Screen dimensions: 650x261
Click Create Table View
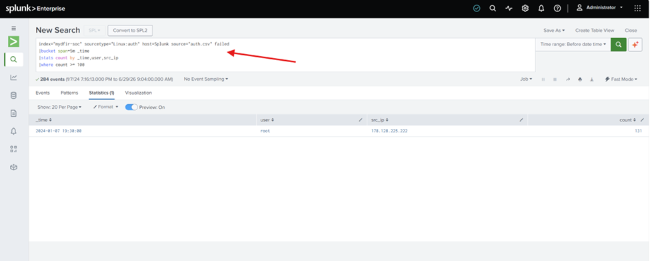tap(595, 30)
